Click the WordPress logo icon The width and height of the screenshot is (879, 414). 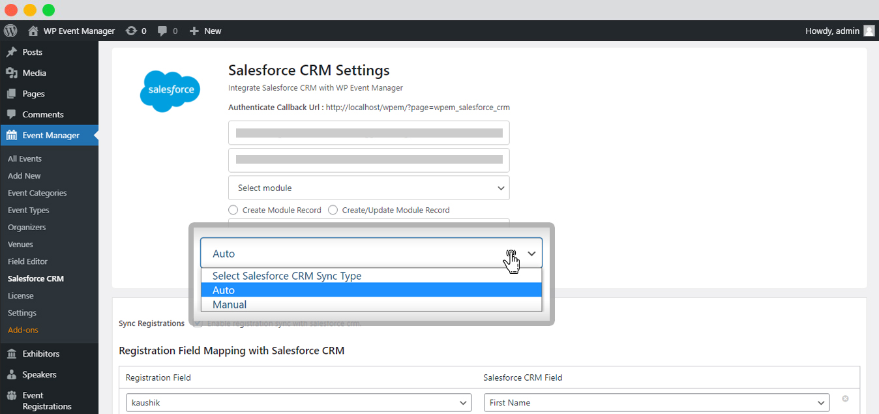coord(10,31)
